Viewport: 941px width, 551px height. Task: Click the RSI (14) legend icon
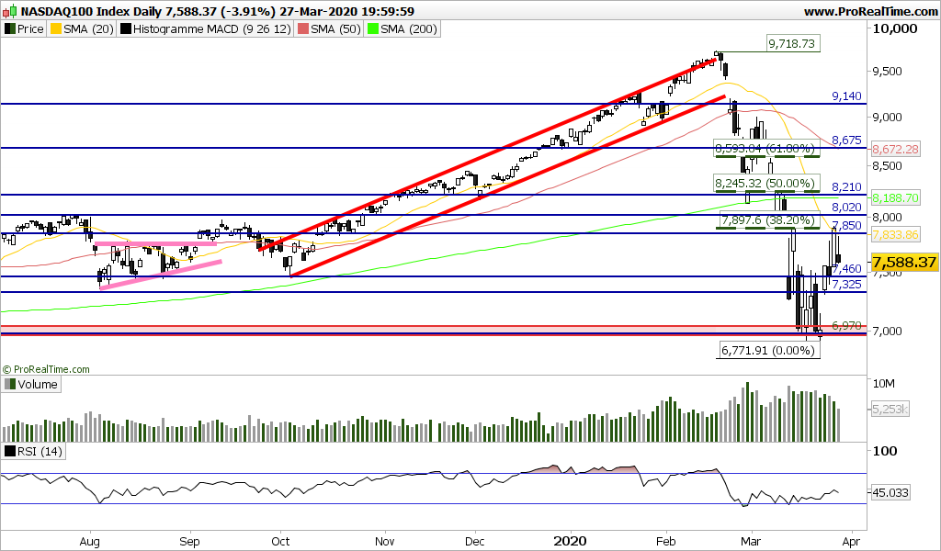pos(9,451)
